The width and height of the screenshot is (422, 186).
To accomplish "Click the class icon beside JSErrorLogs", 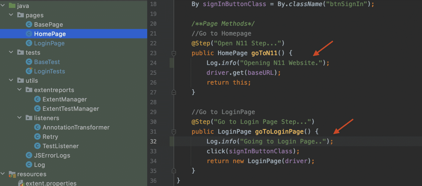I will [x=29, y=155].
